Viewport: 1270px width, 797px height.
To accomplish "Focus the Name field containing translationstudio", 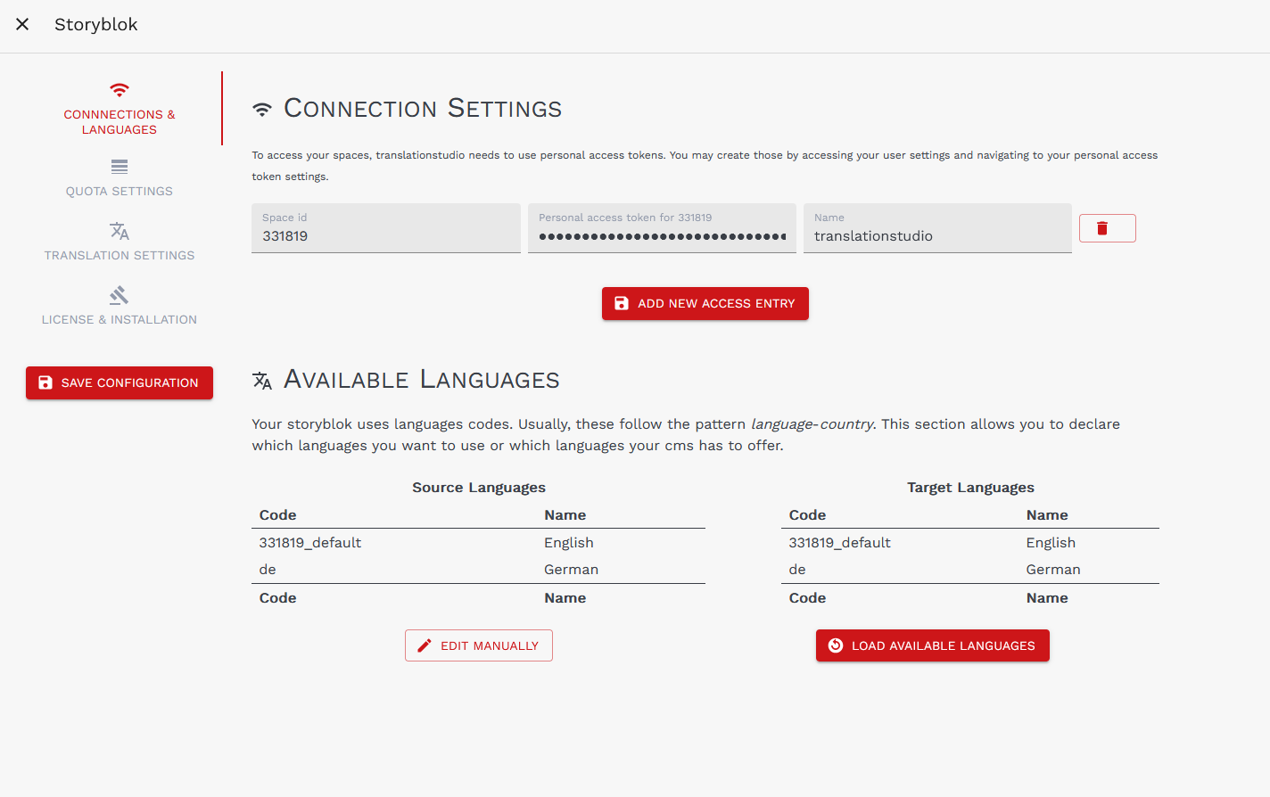I will coord(937,228).
